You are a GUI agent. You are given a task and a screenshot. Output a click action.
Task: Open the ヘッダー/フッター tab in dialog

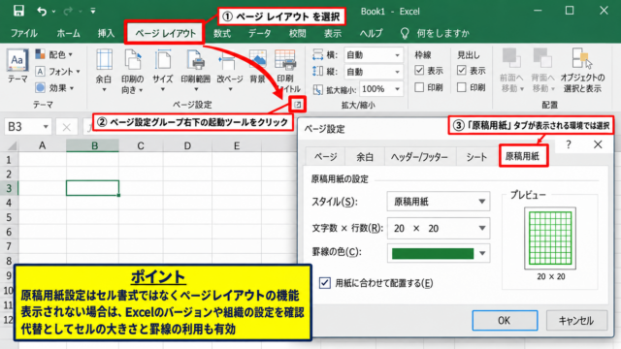[x=420, y=157]
